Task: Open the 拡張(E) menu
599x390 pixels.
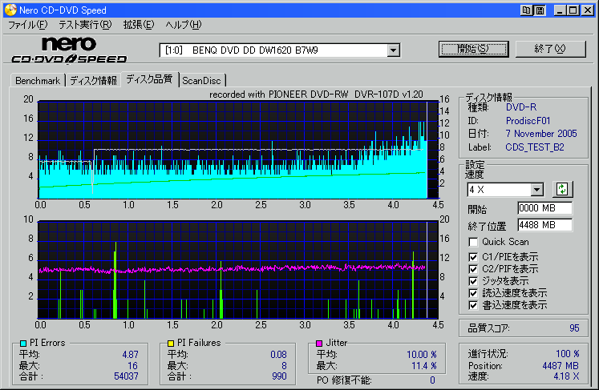Action: [138, 25]
